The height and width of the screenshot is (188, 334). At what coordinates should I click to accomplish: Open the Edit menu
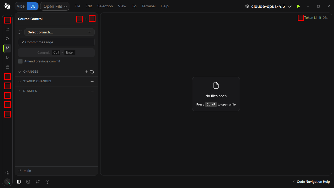click(x=89, y=6)
